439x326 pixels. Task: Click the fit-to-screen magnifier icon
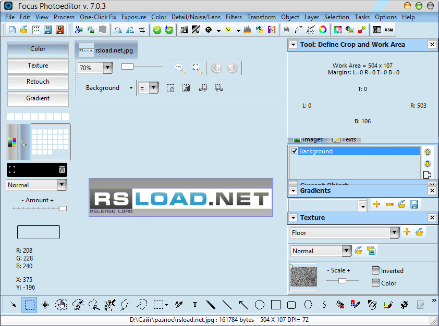tap(197, 68)
